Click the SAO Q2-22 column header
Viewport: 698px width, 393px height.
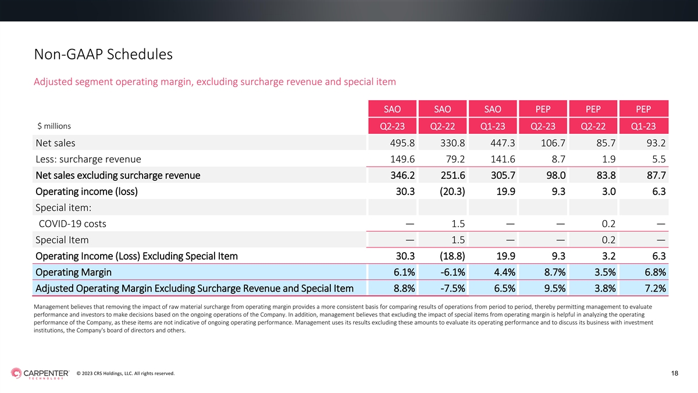(x=442, y=118)
